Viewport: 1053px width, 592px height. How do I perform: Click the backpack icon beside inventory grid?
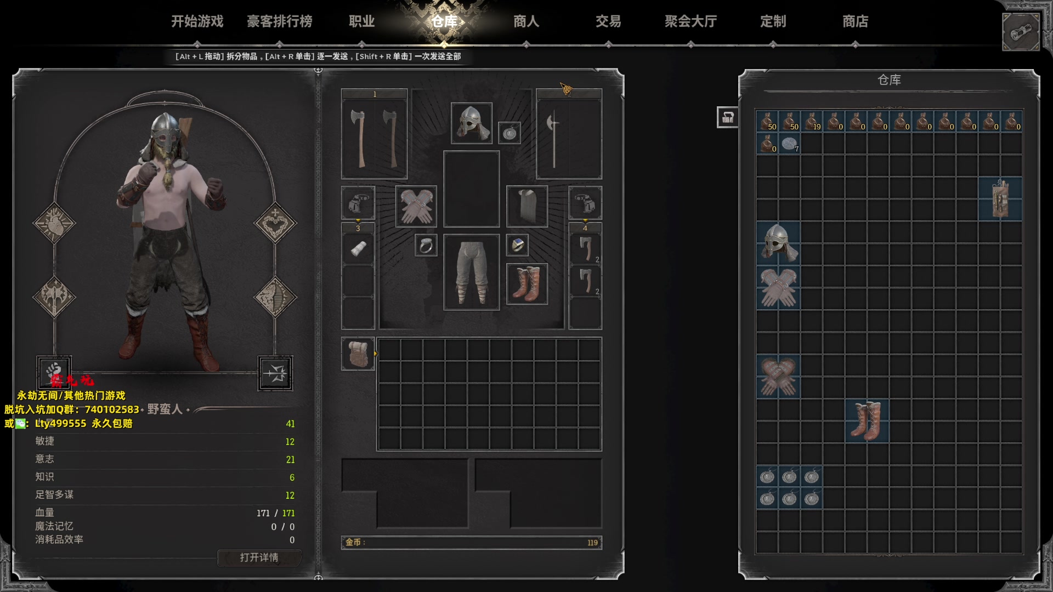358,354
